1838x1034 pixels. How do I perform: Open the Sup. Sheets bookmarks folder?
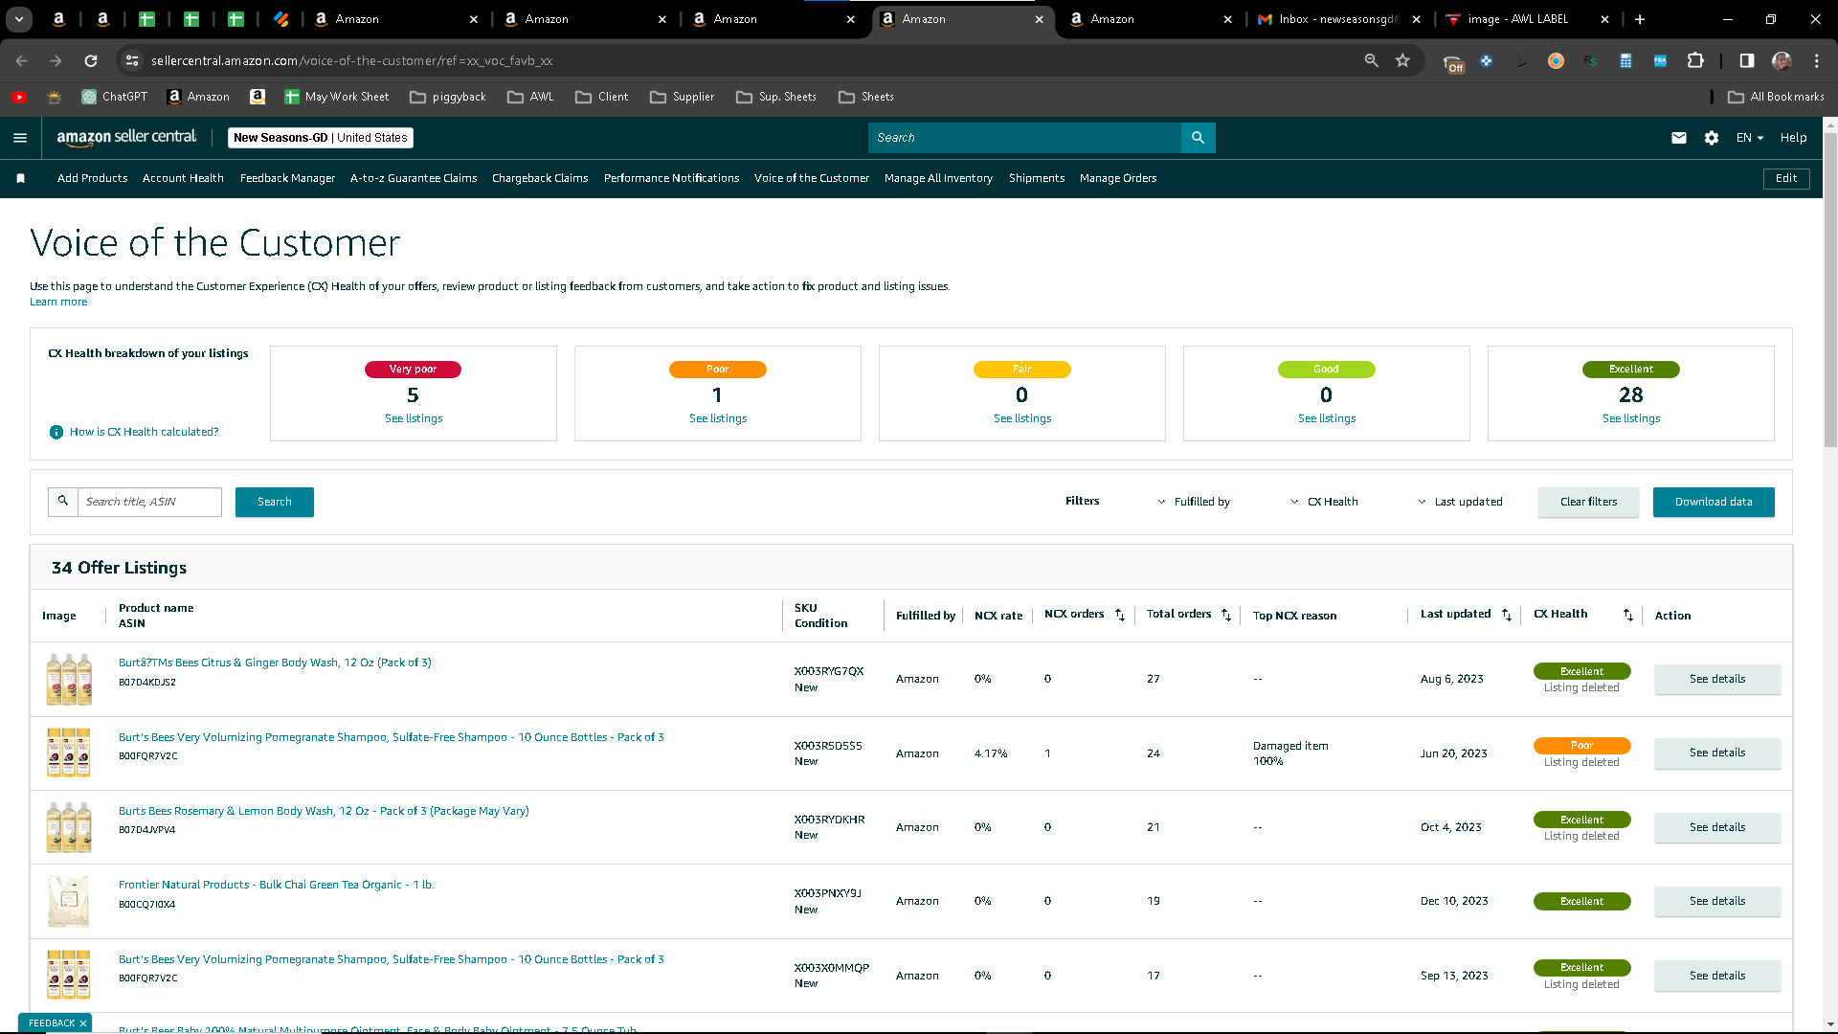(x=776, y=97)
